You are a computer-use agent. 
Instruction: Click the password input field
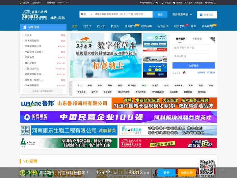[x=191, y=56]
